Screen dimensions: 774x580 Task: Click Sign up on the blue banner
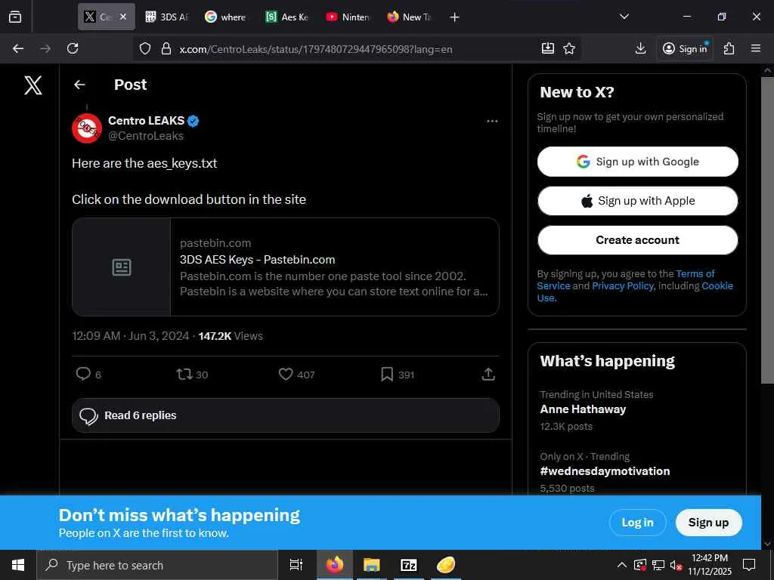(x=708, y=523)
